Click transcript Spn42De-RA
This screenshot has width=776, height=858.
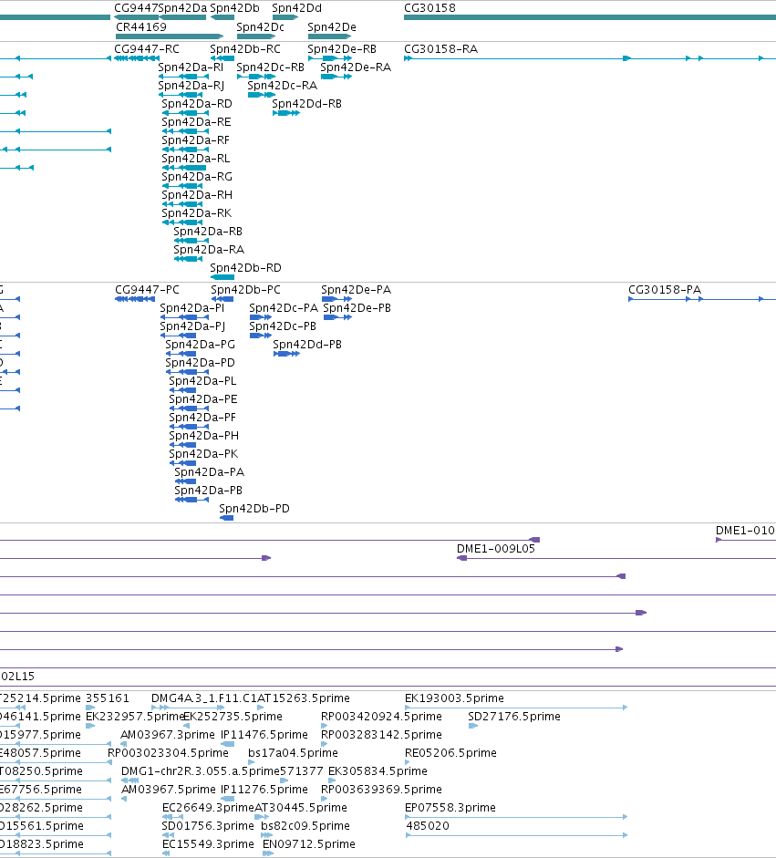tap(356, 67)
